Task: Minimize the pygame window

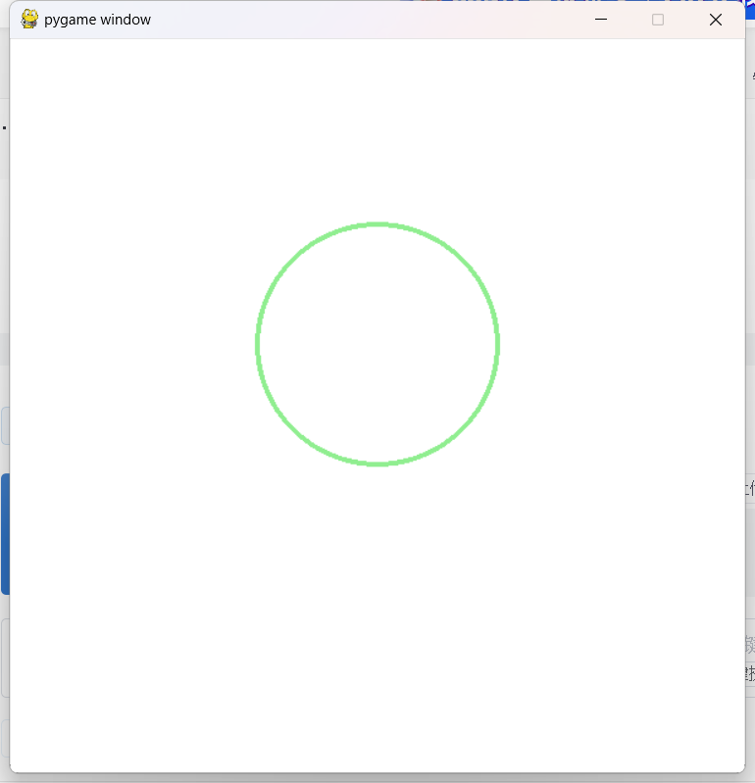Action: tap(601, 20)
